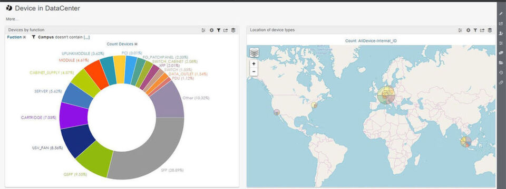The image size is (506, 189).
Task: Click layers stack icon in Location of device types header
Action: tap(490, 30)
